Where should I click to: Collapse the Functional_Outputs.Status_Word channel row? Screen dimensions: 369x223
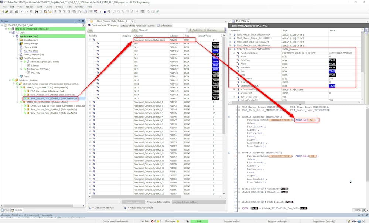point(90,40)
